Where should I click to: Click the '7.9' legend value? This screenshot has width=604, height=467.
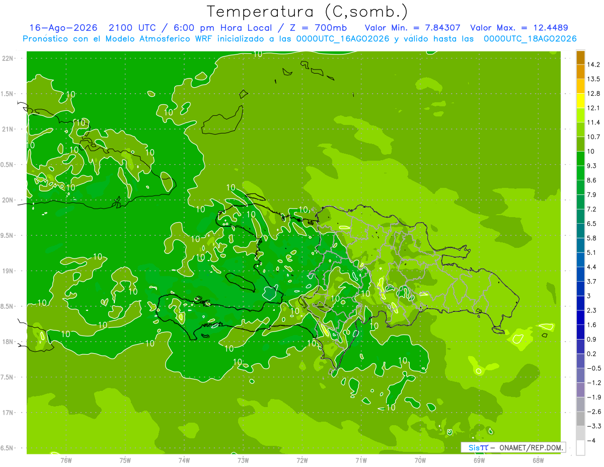592,194
